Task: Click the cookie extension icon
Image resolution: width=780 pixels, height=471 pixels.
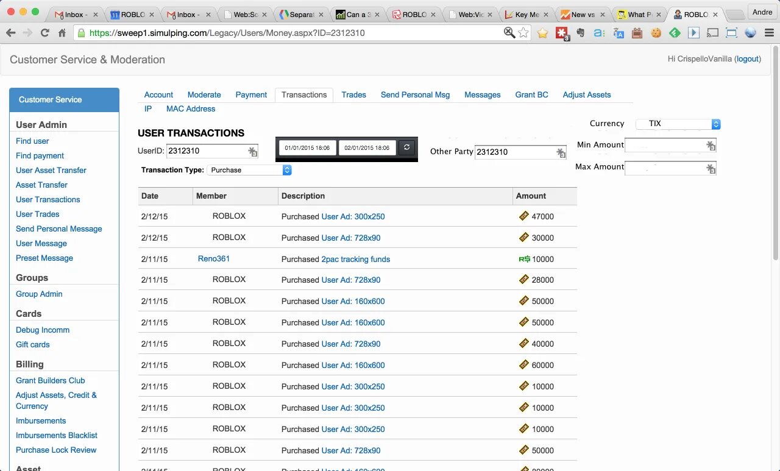Action: pos(656,33)
